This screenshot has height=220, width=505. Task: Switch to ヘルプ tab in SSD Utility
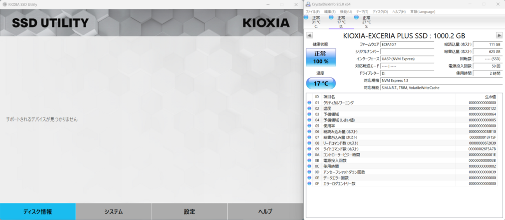(265, 211)
